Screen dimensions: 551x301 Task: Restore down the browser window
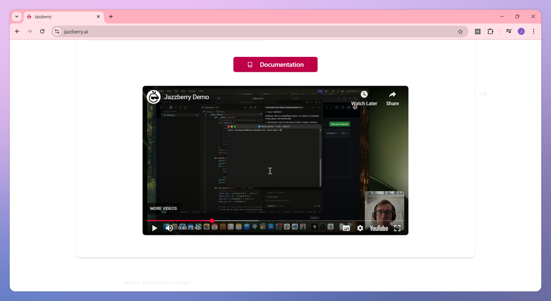(x=517, y=16)
